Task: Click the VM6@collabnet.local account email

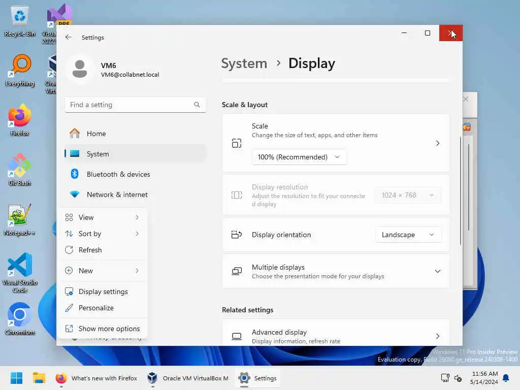Action: click(x=130, y=75)
